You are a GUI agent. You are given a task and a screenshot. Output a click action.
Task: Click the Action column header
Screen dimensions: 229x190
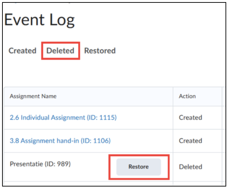coord(187,96)
